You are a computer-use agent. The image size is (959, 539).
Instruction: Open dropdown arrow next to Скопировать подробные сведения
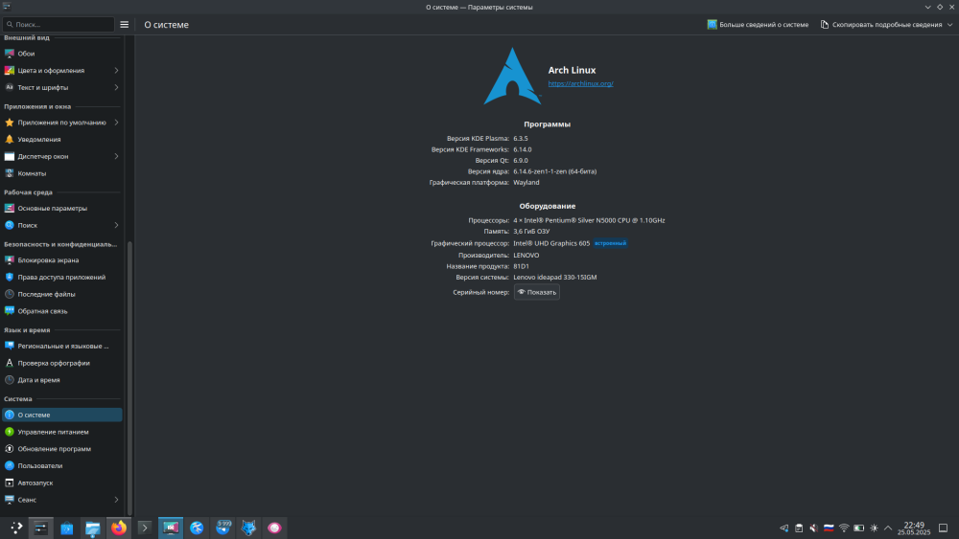tap(949, 25)
